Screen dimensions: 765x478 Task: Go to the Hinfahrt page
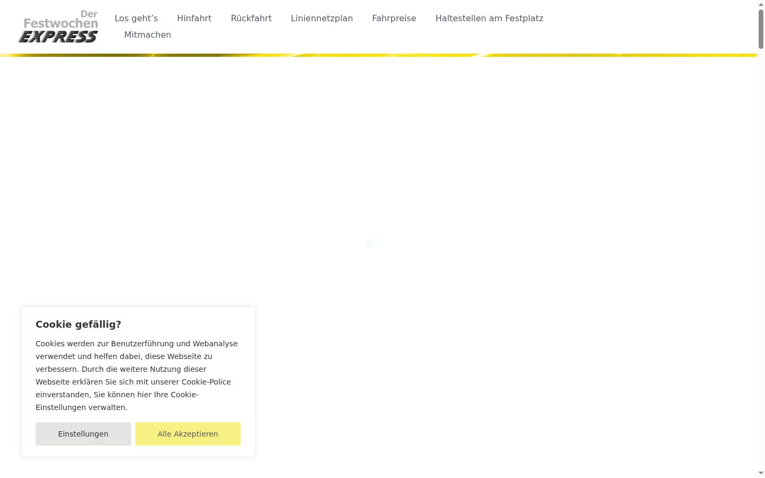194,18
